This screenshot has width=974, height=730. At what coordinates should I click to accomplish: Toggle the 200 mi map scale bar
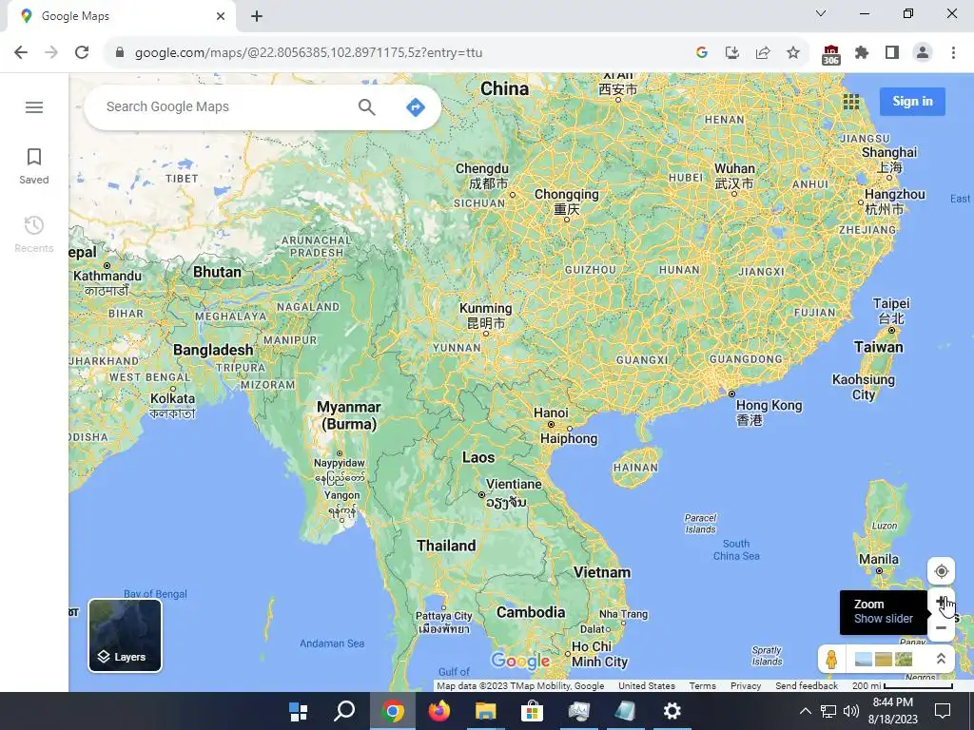[x=903, y=686]
